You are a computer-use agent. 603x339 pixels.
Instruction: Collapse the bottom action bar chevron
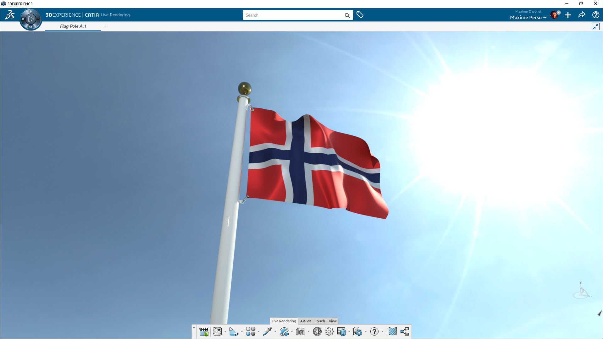point(194,327)
